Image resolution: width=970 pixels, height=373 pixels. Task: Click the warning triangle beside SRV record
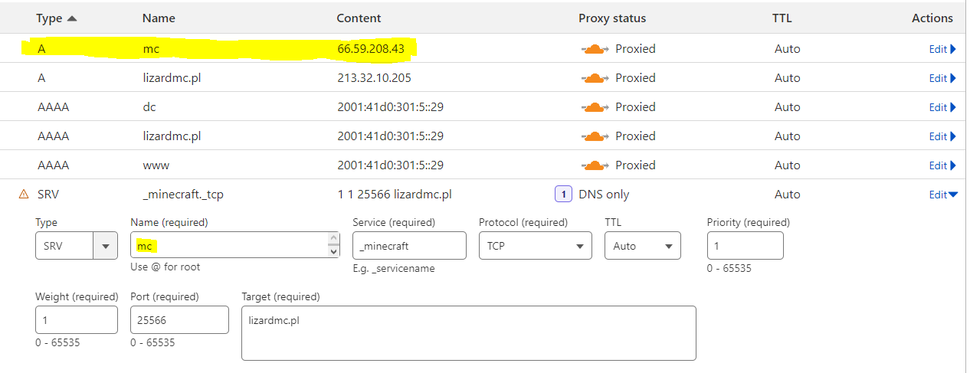24,195
